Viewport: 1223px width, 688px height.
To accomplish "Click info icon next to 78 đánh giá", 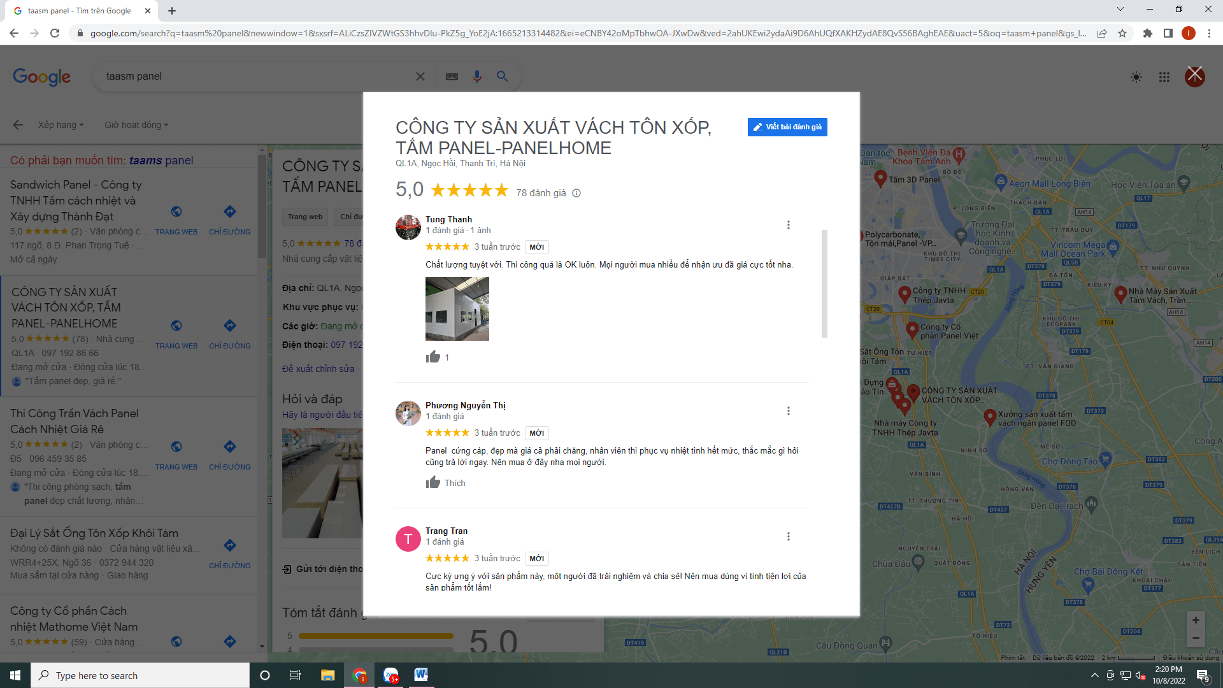I will (576, 193).
